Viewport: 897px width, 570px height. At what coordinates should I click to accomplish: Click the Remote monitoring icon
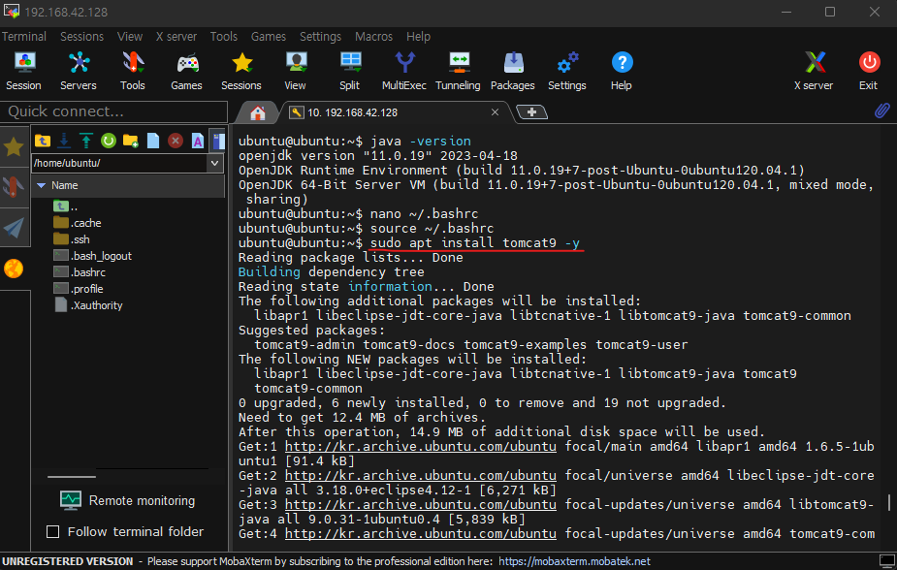coord(71,500)
